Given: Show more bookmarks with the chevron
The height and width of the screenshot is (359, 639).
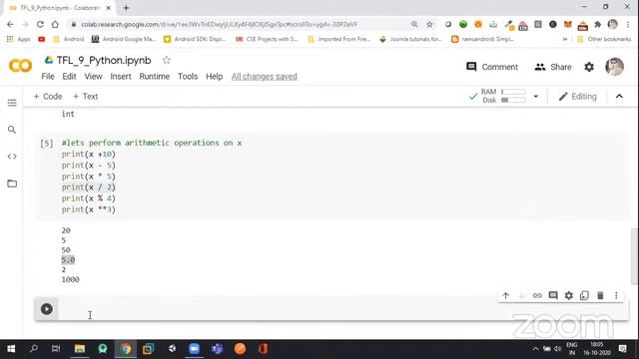Looking at the screenshot, I should pyautogui.click(x=565, y=39).
